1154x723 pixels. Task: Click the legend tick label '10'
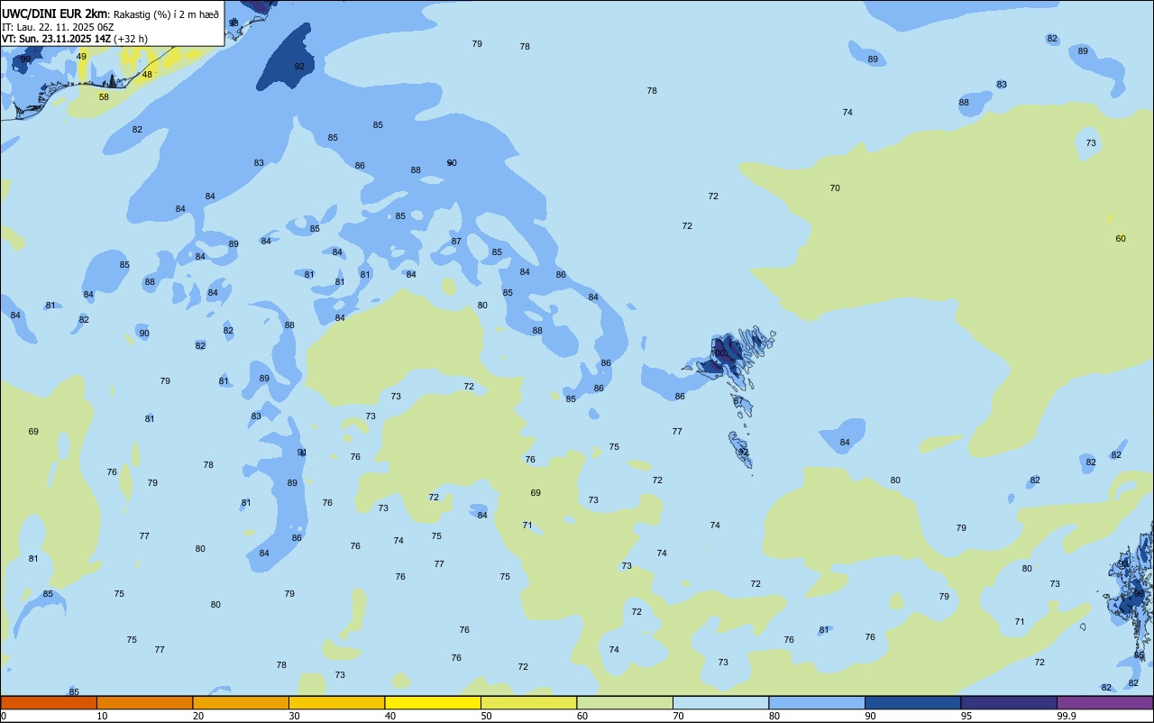pyautogui.click(x=102, y=716)
